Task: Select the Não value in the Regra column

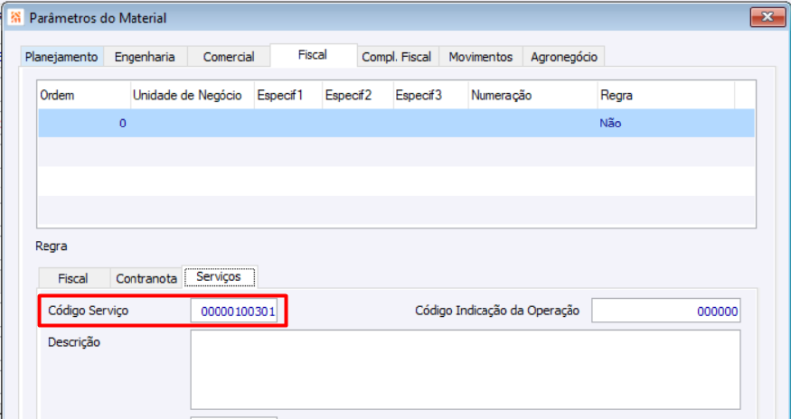Action: pos(610,123)
